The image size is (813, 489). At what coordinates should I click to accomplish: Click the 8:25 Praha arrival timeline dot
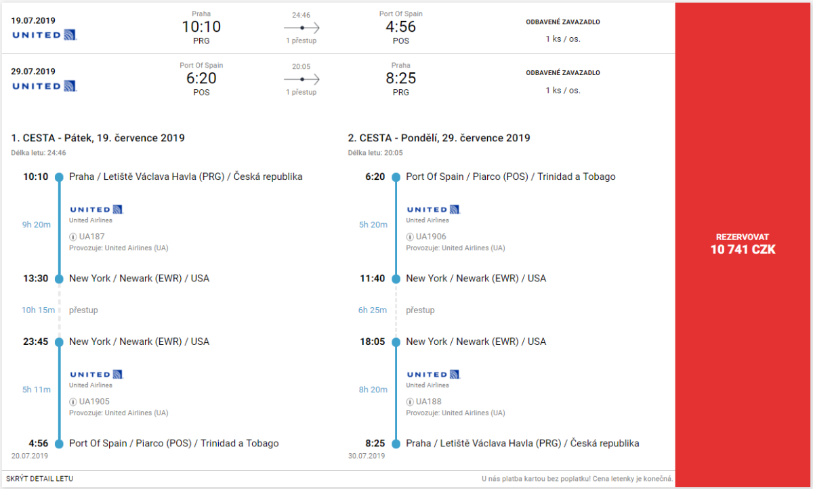396,444
